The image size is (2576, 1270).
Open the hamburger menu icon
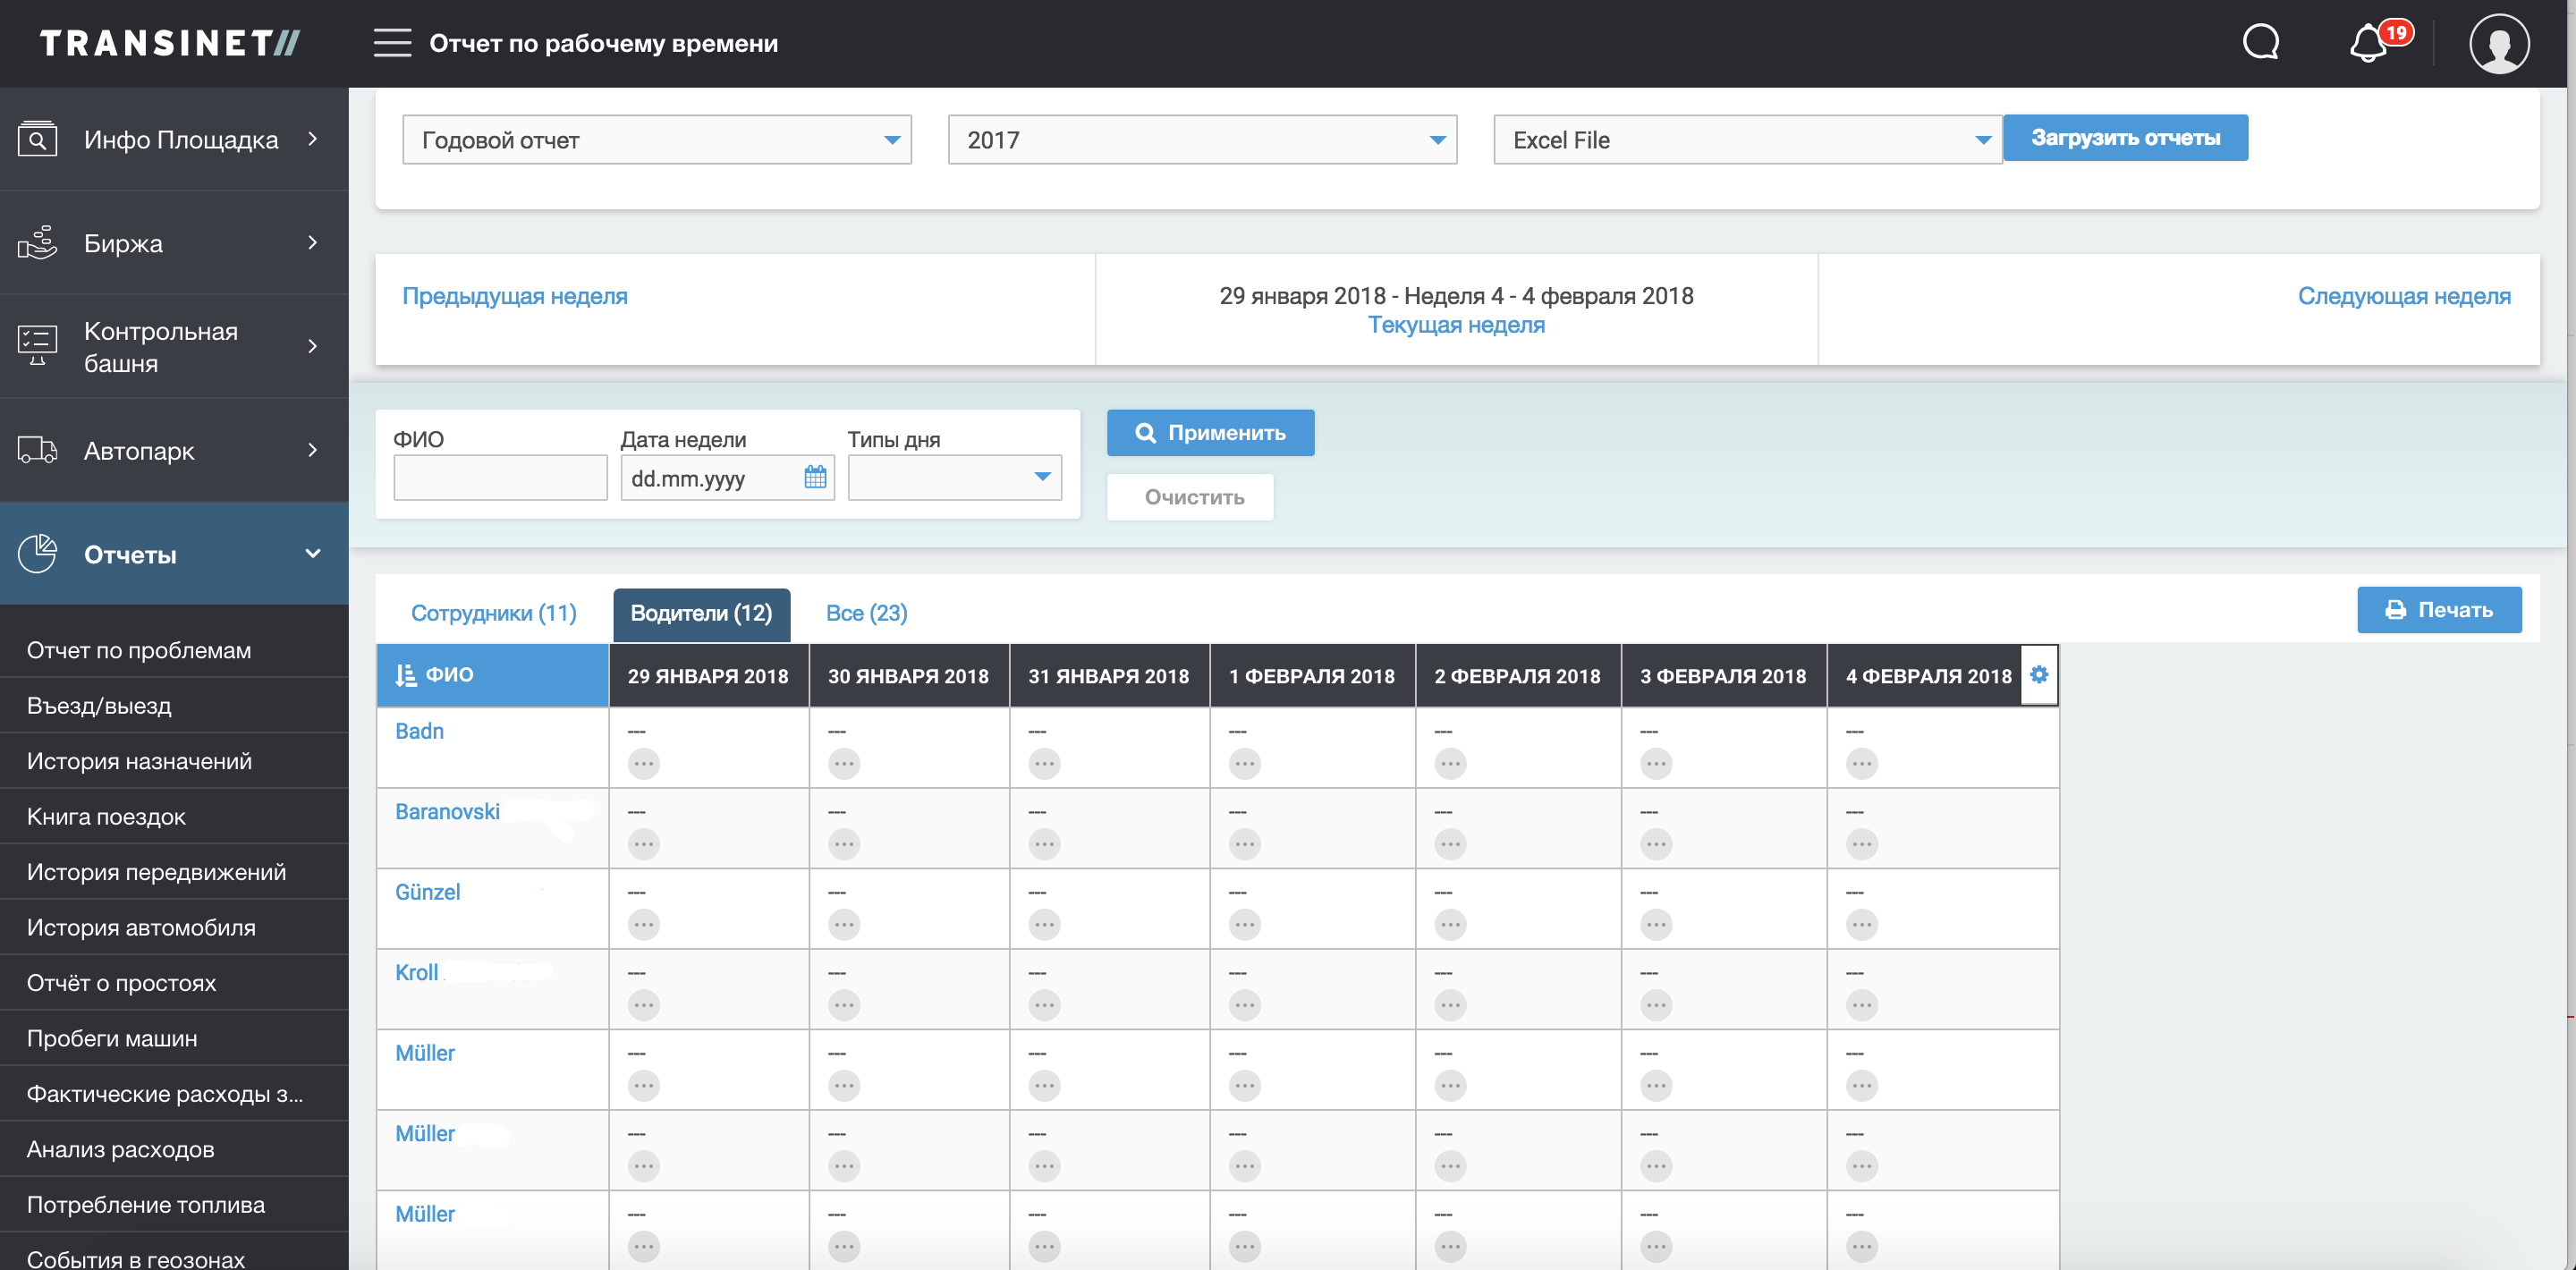click(392, 43)
